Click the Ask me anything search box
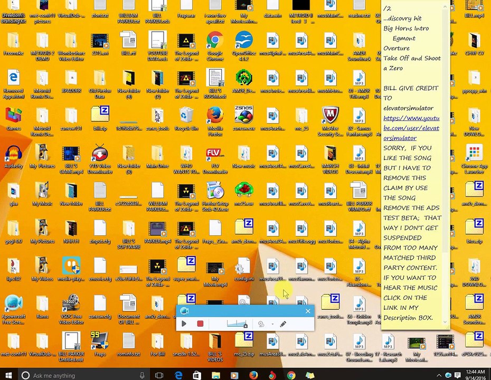Screen dimensions: 491x380 [84, 375]
